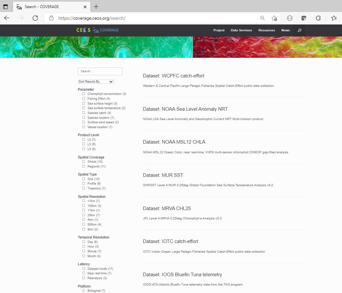Check the Grid spatial type
The image size is (342, 293).
click(84, 179)
